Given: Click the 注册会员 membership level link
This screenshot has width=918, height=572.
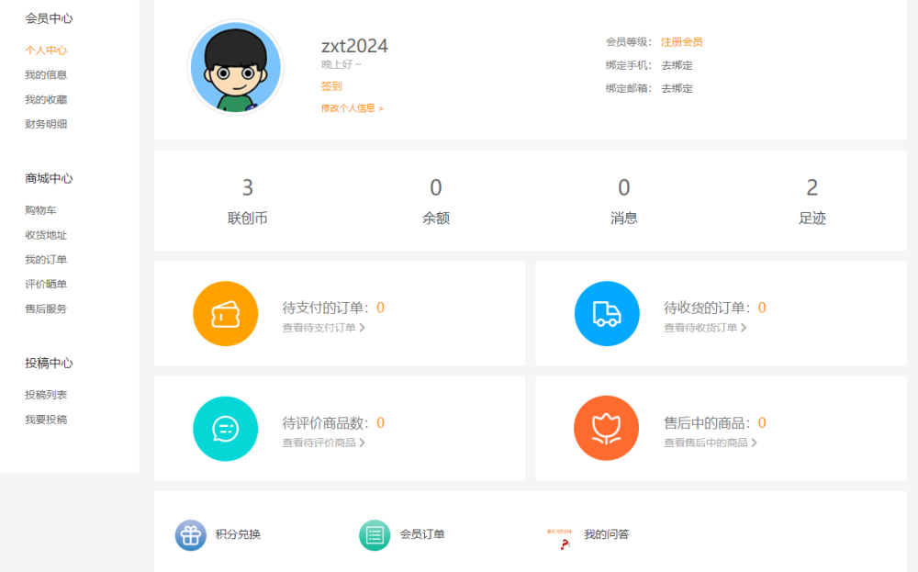Looking at the screenshot, I should pyautogui.click(x=681, y=42).
